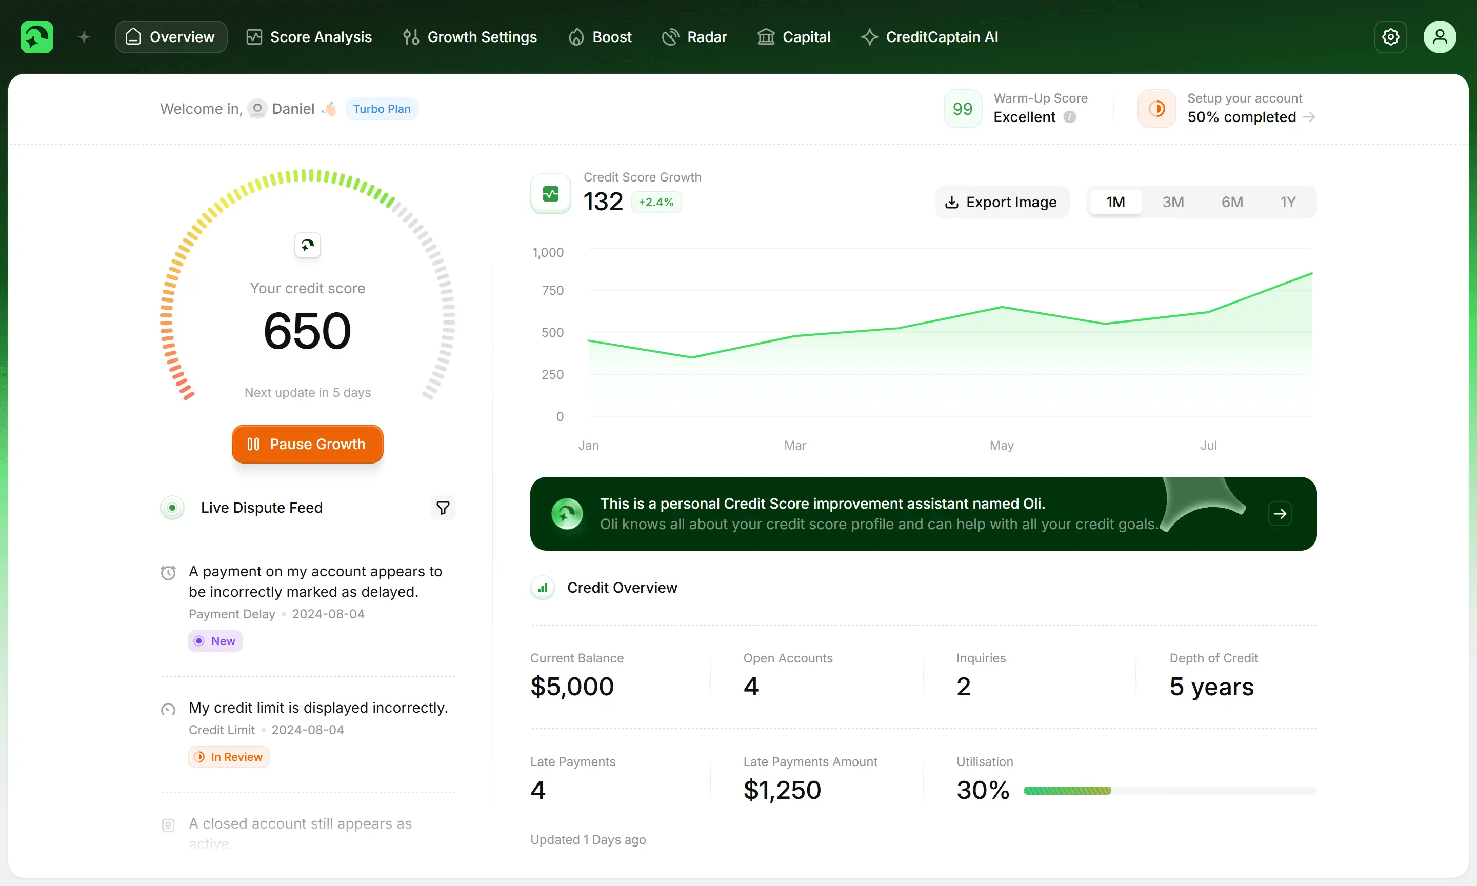Viewport: 1477px width, 886px height.
Task: Select the 1M time range
Action: coord(1114,202)
